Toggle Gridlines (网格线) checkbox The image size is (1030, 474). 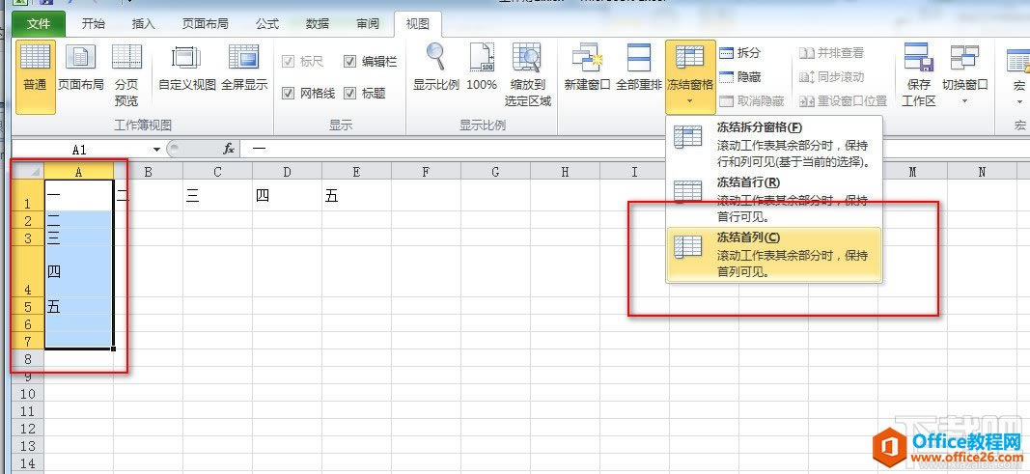288,94
